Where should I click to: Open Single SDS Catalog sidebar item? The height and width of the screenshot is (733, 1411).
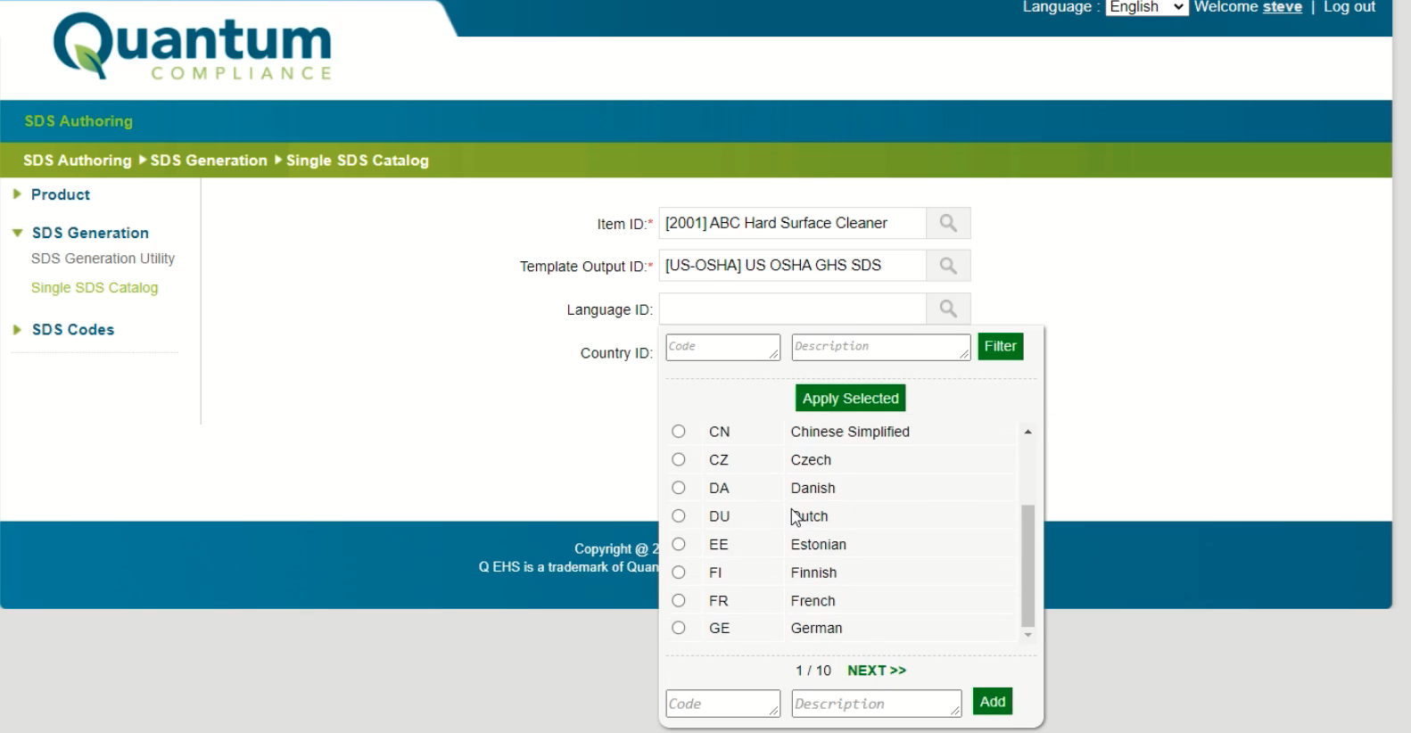[95, 288]
